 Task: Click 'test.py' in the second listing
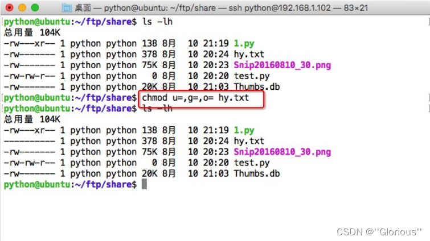pyautogui.click(x=252, y=163)
